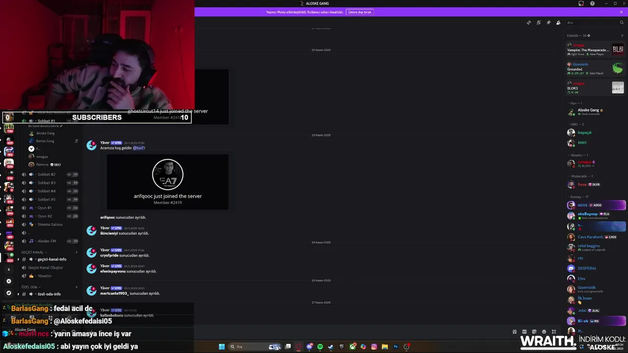Select member MMY in member list

pyautogui.click(x=595, y=143)
